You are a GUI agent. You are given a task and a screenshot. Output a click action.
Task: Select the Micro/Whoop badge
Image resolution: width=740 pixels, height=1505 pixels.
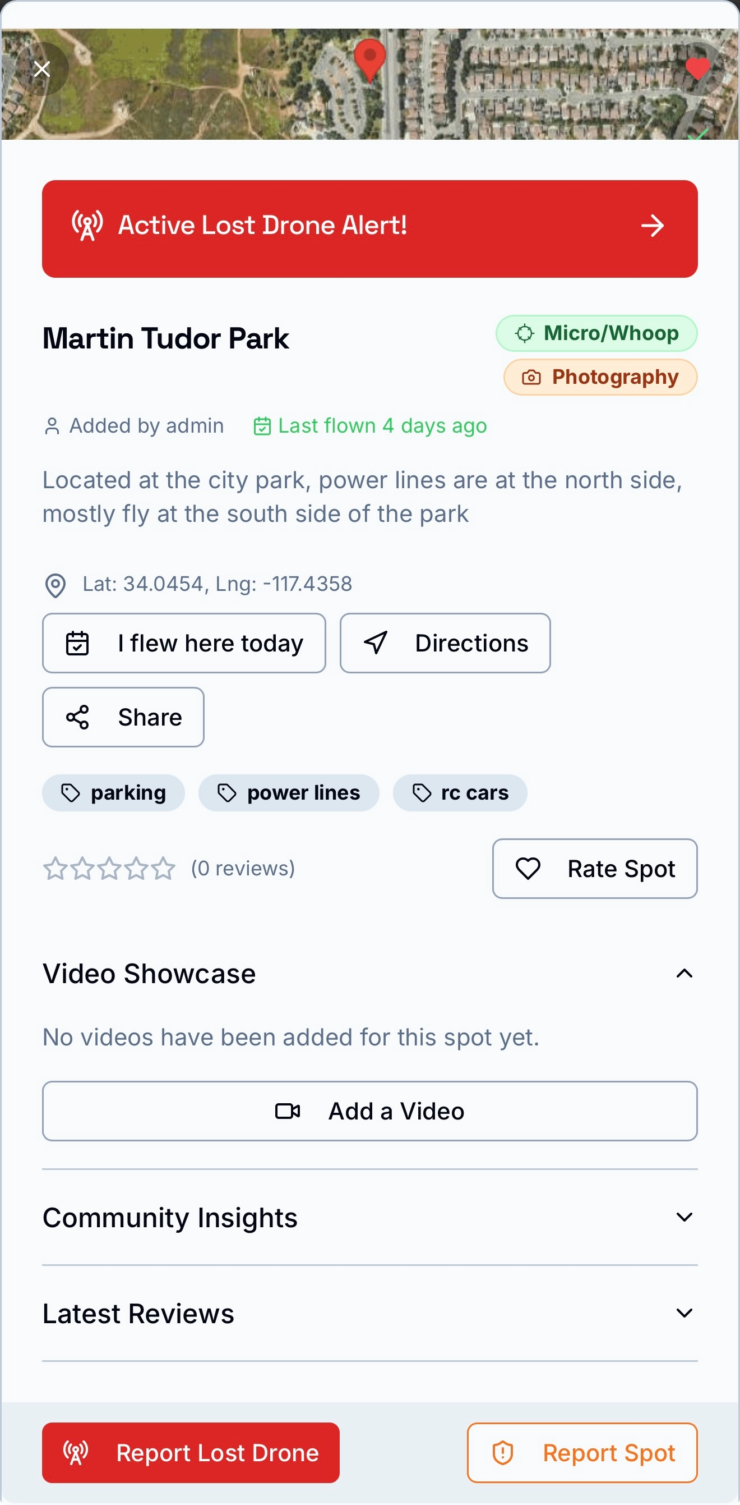click(x=595, y=333)
